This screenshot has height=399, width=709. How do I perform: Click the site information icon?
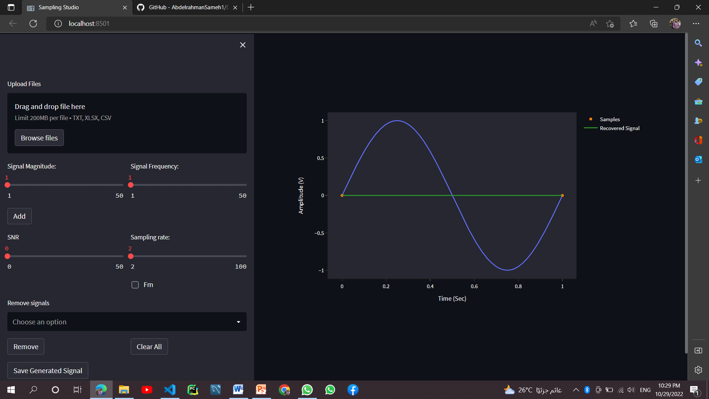pyautogui.click(x=58, y=24)
